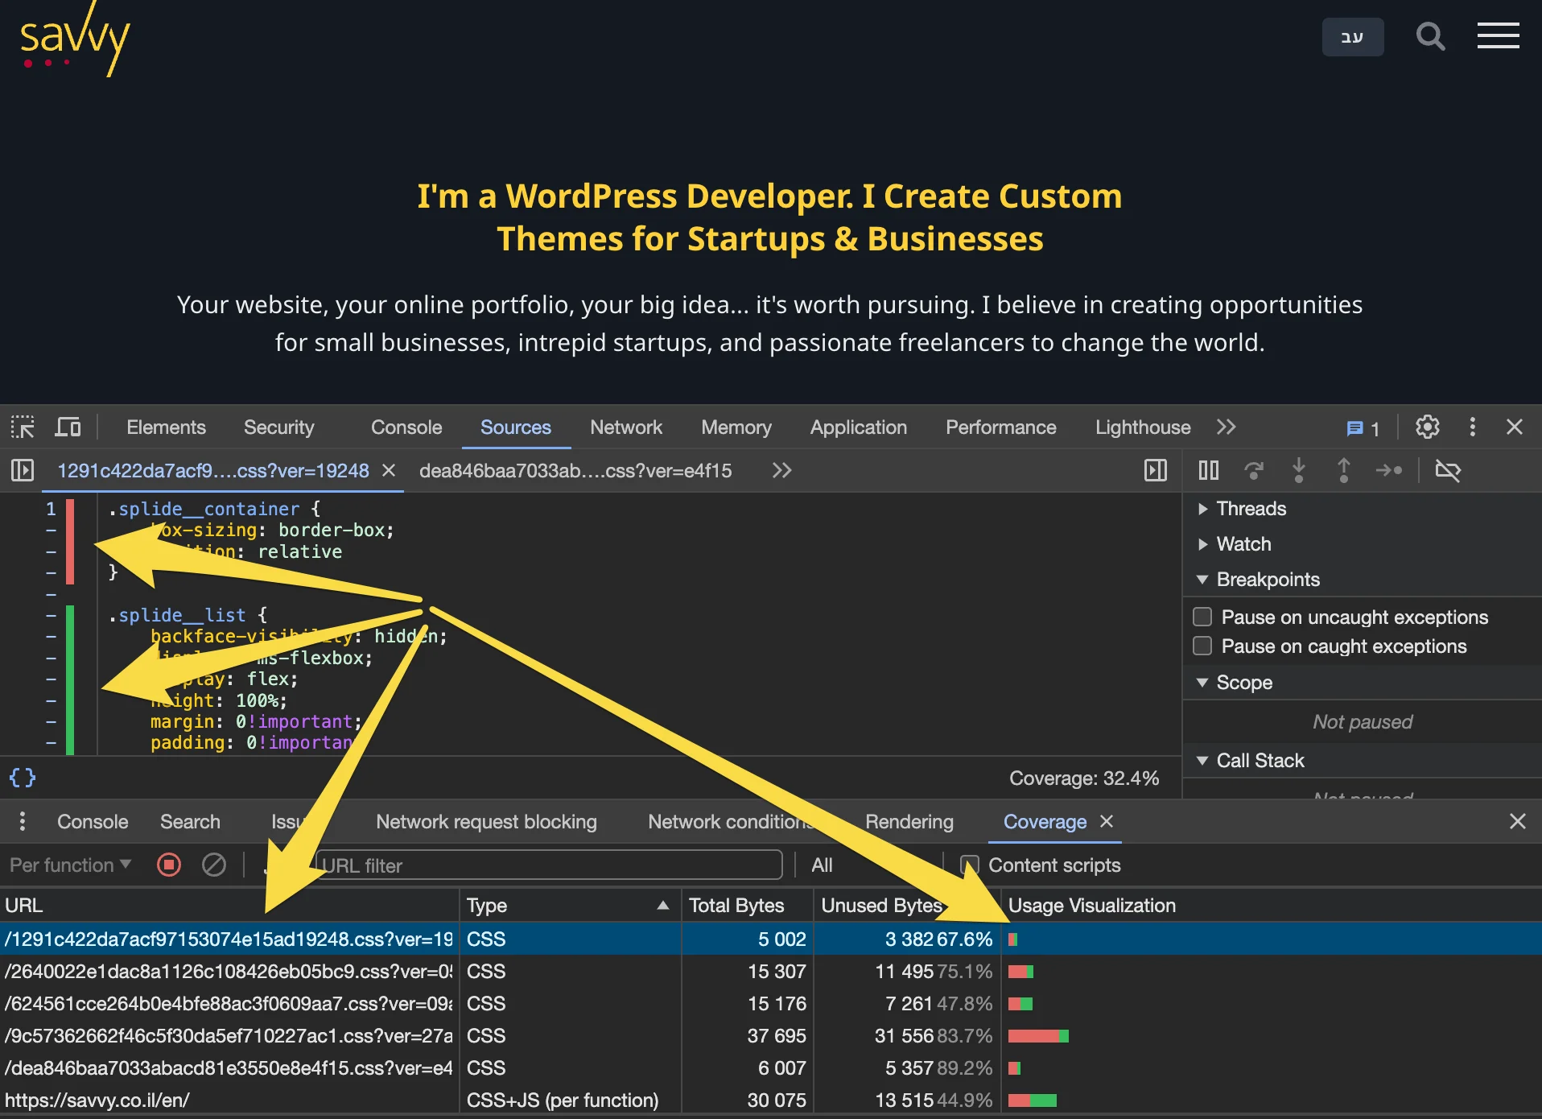Open the website search magnifier icon
1542x1119 pixels.
click(x=1430, y=36)
